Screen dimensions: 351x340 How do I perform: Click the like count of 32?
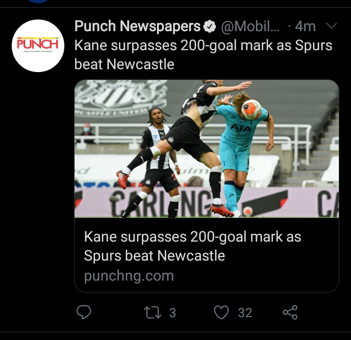tap(245, 313)
